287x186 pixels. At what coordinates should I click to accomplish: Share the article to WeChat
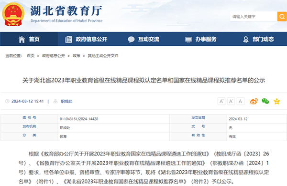265,101
